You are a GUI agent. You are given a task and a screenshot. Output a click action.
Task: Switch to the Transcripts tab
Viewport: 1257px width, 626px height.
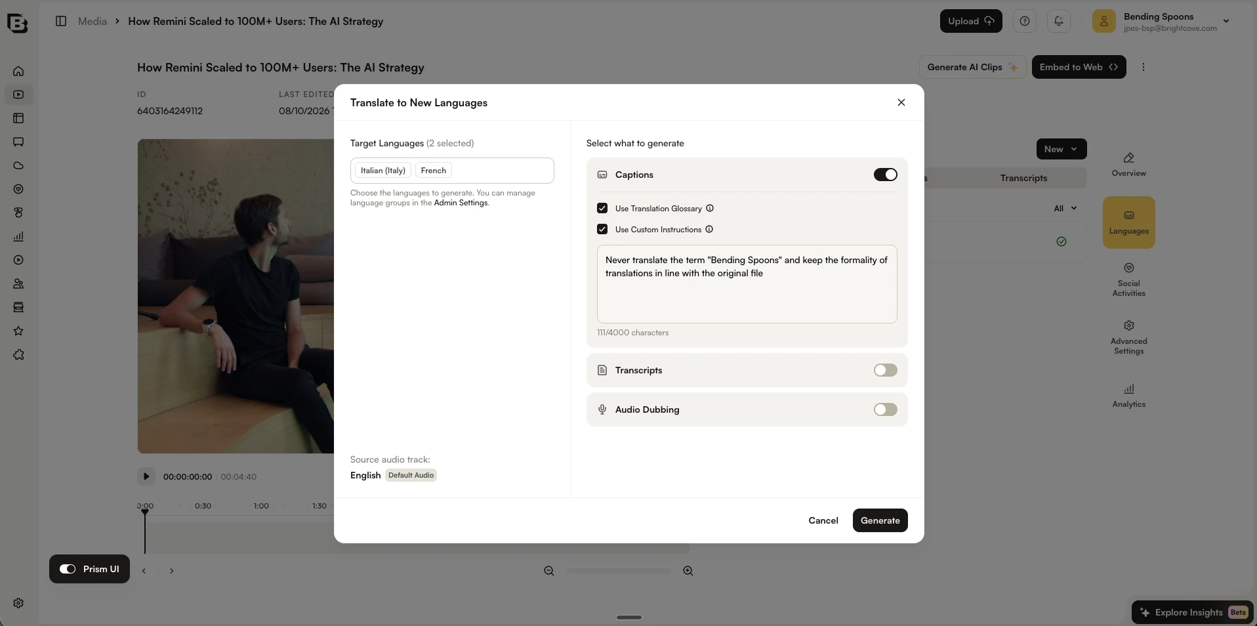point(1023,178)
